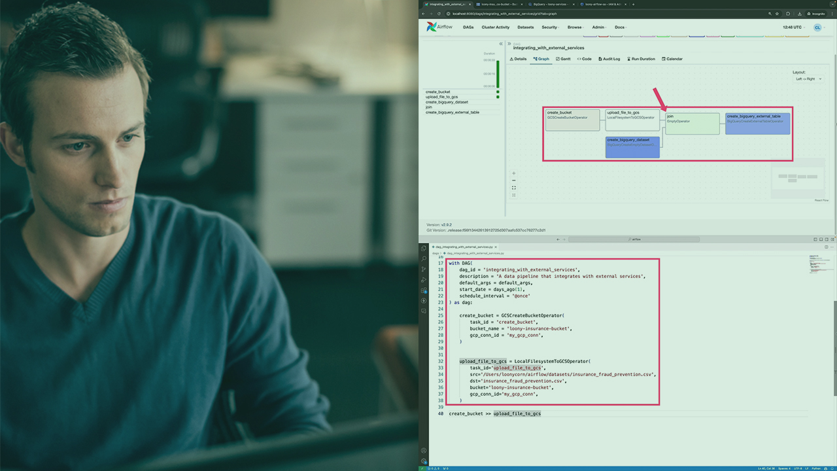Zoom in on the graph view

[x=514, y=173]
